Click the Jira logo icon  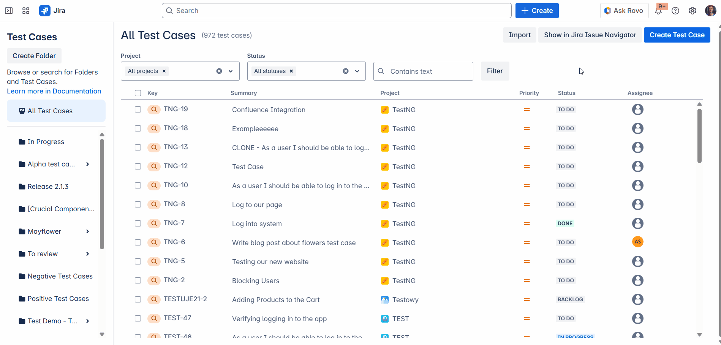[x=45, y=11]
